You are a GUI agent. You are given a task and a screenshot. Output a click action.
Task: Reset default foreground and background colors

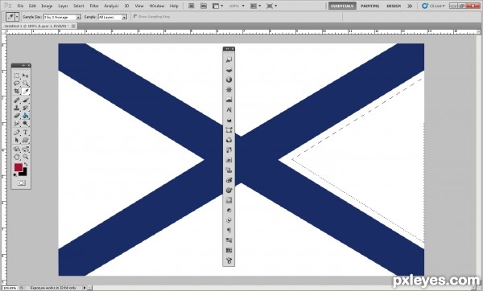[x=15, y=175]
